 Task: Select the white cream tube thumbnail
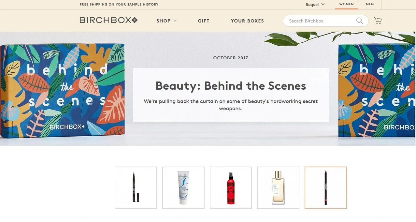click(x=183, y=188)
